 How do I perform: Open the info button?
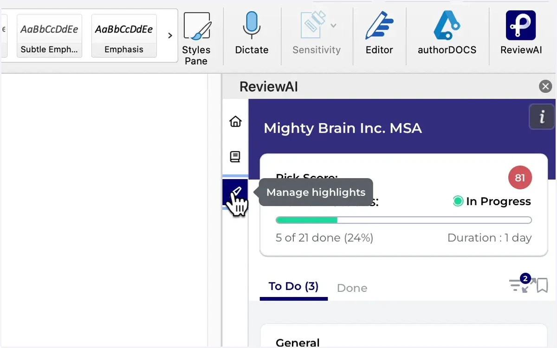pyautogui.click(x=542, y=116)
